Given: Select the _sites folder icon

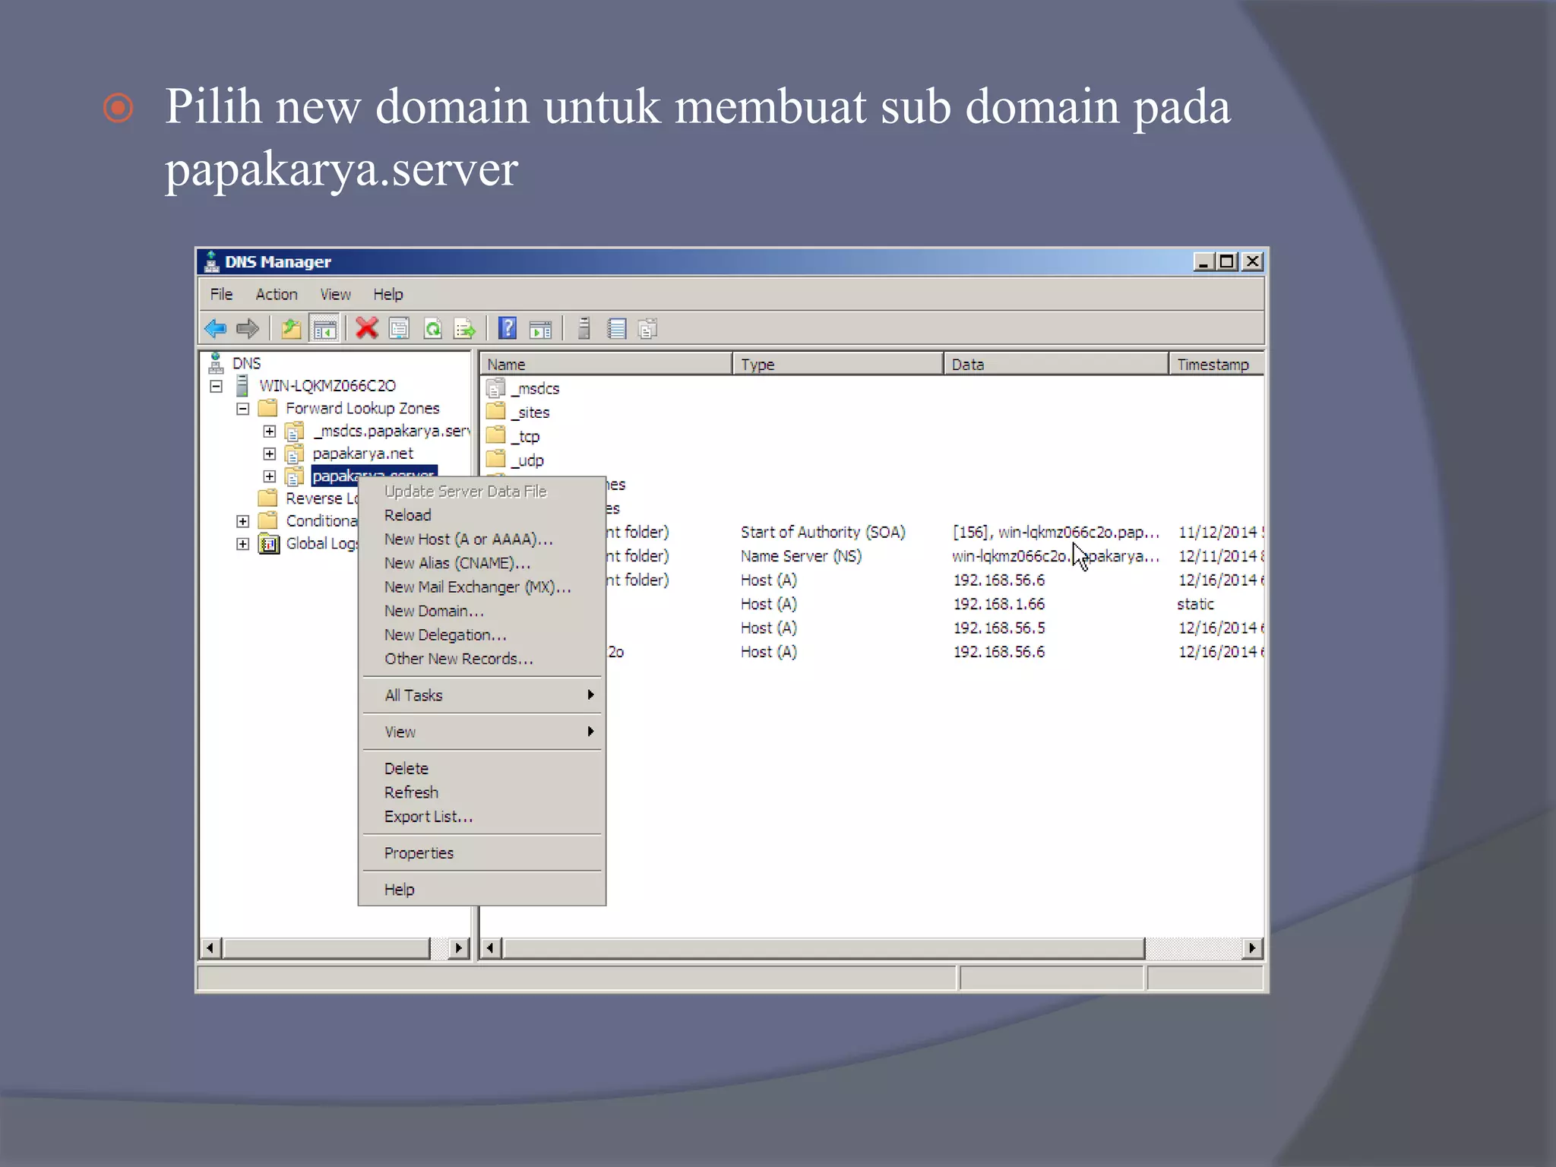Looking at the screenshot, I should click(496, 412).
